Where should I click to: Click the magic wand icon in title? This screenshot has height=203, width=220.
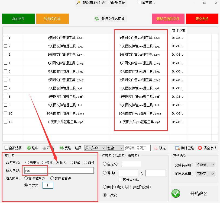click(x=78, y=3)
